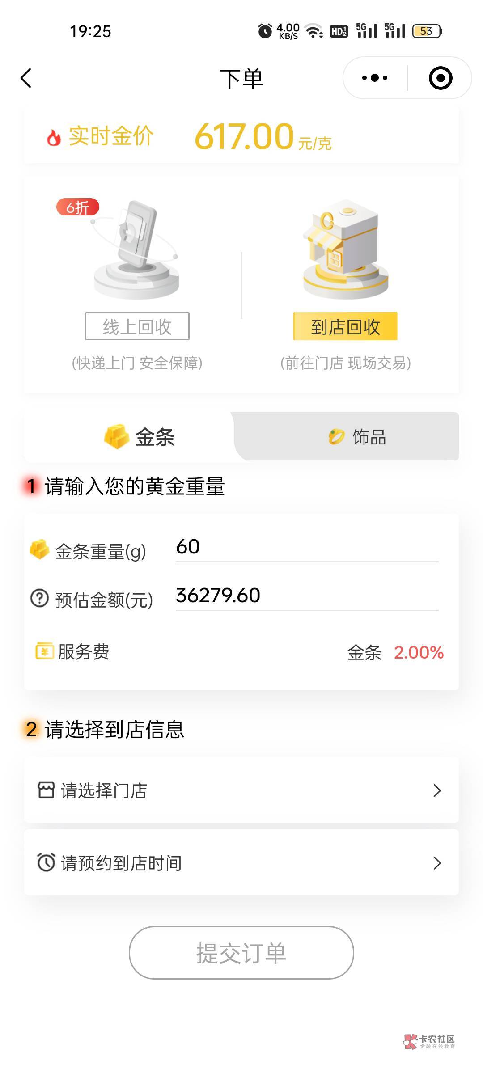The image size is (483, 1073).
Task: Tap the service fee wallet icon
Action: coord(44,651)
